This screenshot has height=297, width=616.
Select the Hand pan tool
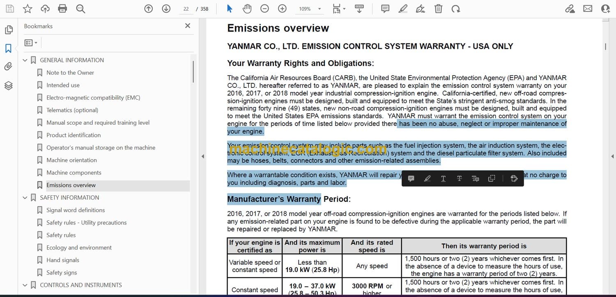click(247, 9)
